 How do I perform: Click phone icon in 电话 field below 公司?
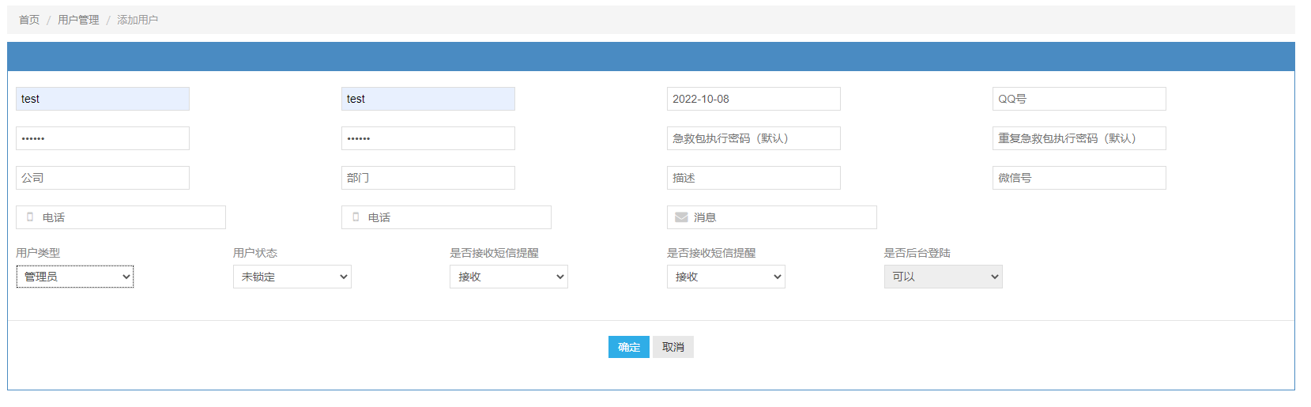pyautogui.click(x=30, y=217)
